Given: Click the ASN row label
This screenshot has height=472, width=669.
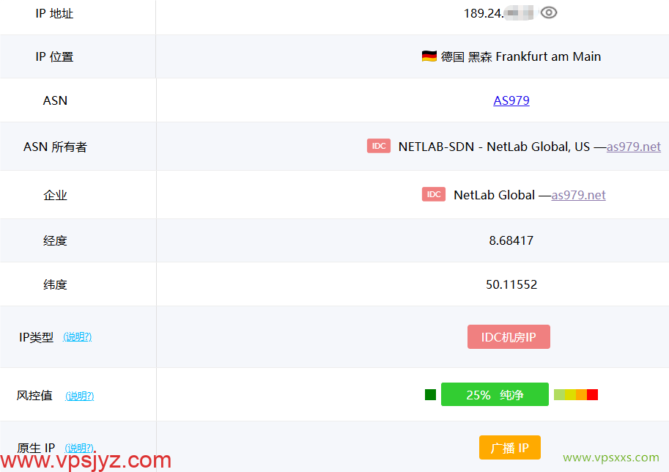Looking at the screenshot, I should pyautogui.click(x=55, y=100).
